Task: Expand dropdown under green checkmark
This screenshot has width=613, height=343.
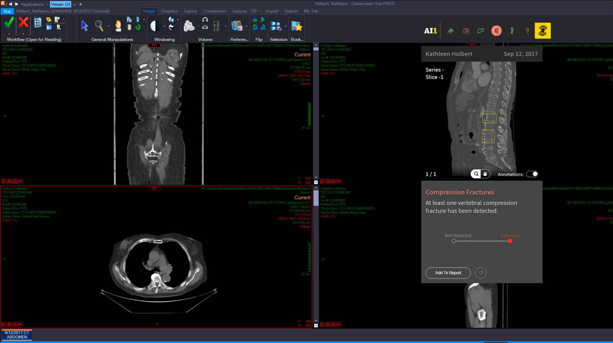Action: (x=9, y=34)
